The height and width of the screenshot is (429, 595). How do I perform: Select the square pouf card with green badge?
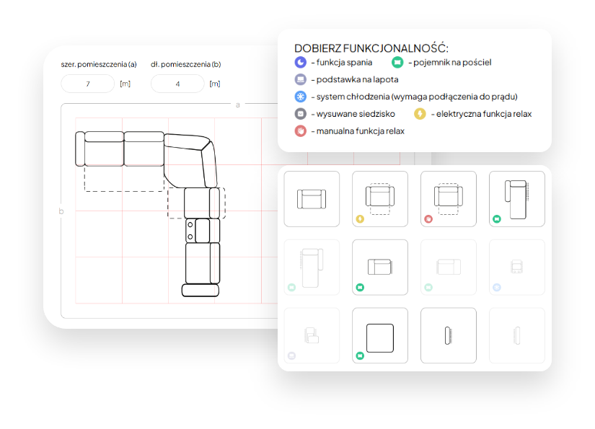380,336
